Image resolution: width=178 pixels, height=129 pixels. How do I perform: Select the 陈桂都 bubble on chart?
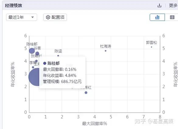click(x=32, y=51)
